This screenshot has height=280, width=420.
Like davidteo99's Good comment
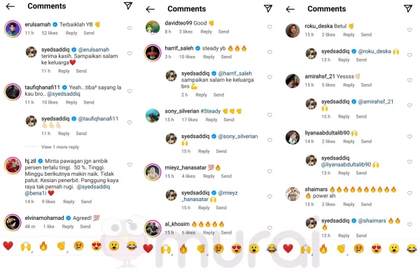[x=269, y=27]
